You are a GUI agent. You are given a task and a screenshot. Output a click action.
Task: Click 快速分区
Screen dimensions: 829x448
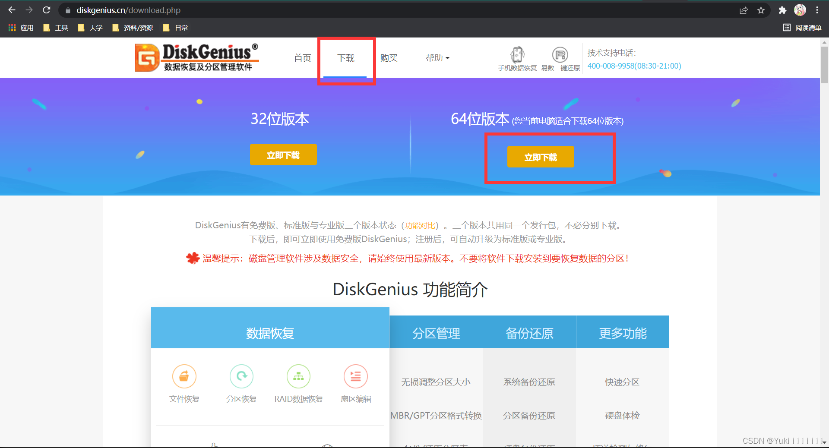(x=622, y=382)
